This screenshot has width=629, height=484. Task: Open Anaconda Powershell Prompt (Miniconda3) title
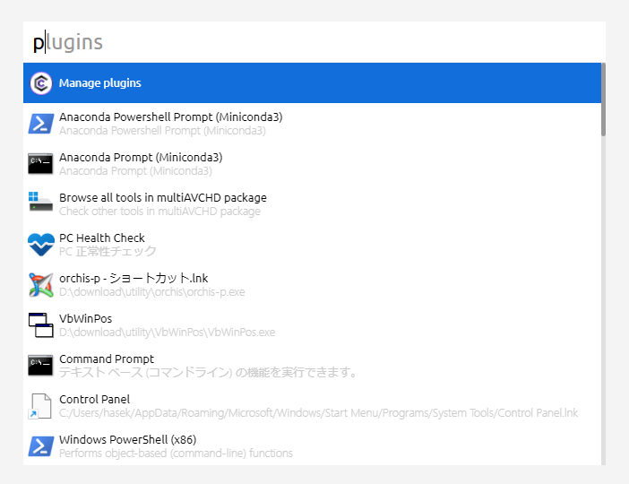tap(171, 117)
